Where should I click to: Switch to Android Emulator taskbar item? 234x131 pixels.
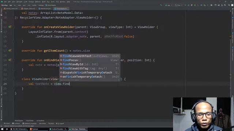point(58,129)
